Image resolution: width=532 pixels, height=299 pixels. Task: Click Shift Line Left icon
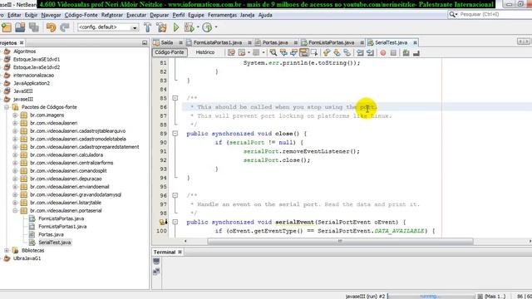(360, 52)
